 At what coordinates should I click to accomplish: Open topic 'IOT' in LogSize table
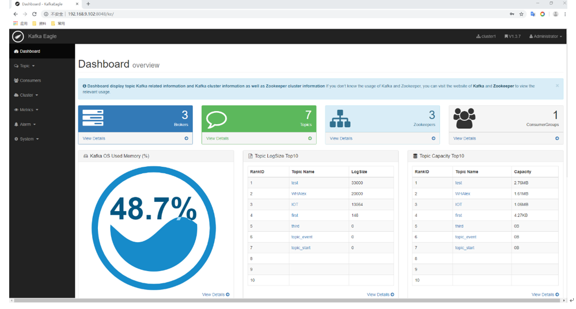pyautogui.click(x=294, y=204)
